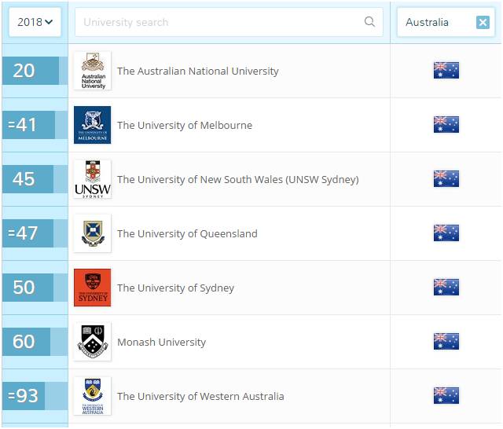This screenshot has width=503, height=429.
Task: Click the University of Melbourne logo
Action: click(93, 125)
